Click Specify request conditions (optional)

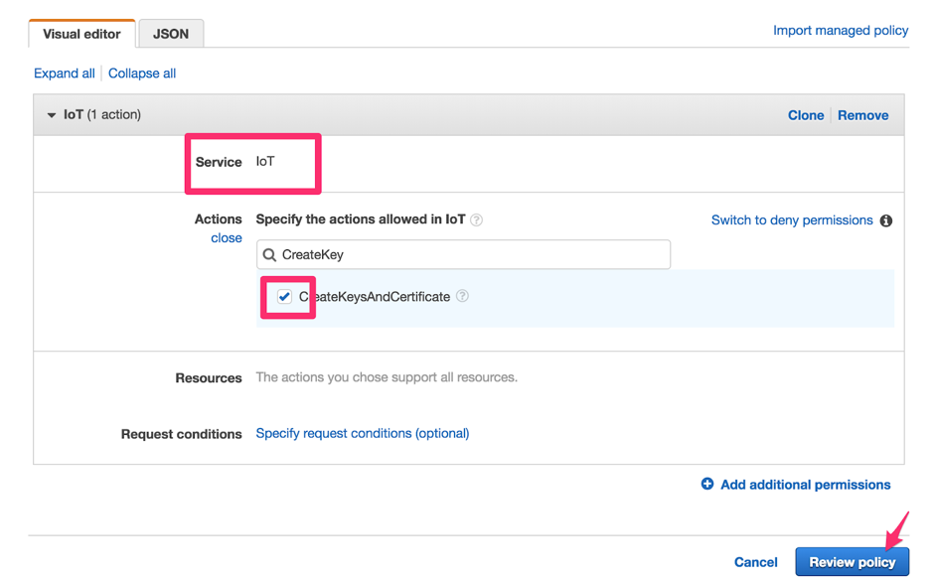point(363,434)
